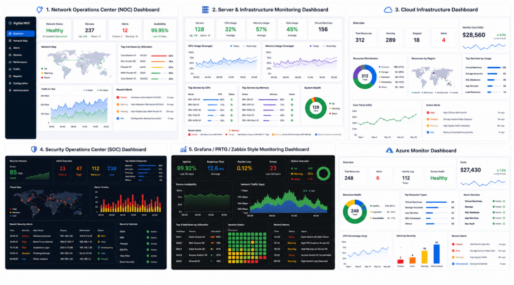Screen dimensions: 514x285
Task: Click the Network Map icon in sidebar
Action: point(10,41)
